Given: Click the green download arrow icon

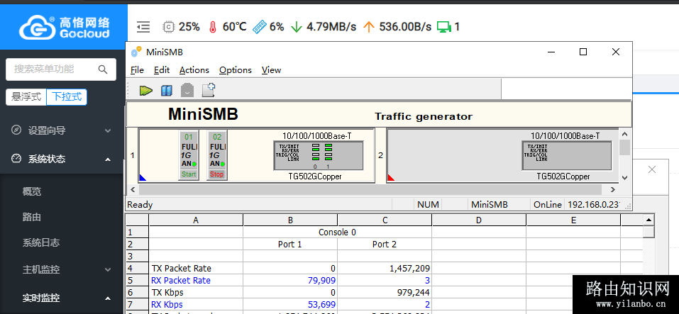Looking at the screenshot, I should pos(296,27).
